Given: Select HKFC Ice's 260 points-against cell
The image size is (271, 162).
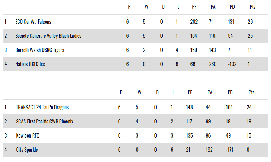Looking at the screenshot, I should [213, 64].
